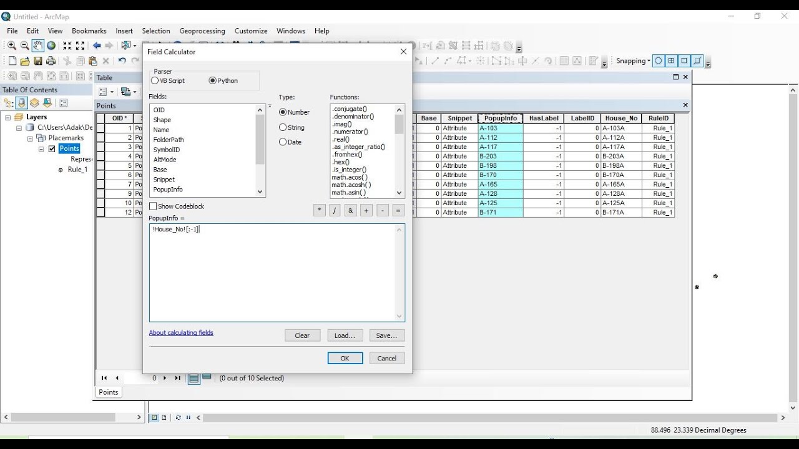
Task: Click Load... expression button
Action: [345, 336]
